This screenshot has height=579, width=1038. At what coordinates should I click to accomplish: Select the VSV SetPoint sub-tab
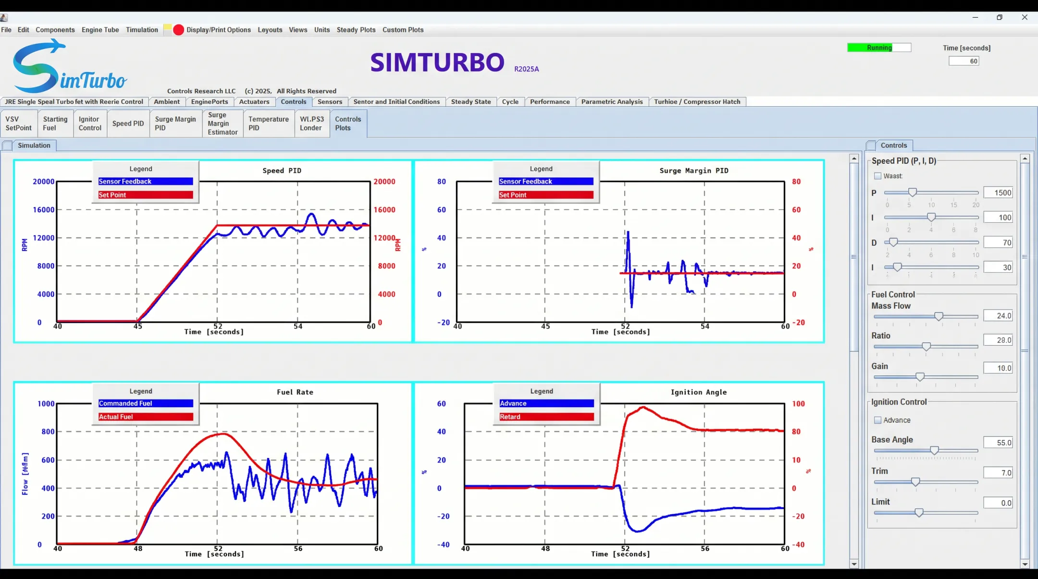tap(19, 123)
